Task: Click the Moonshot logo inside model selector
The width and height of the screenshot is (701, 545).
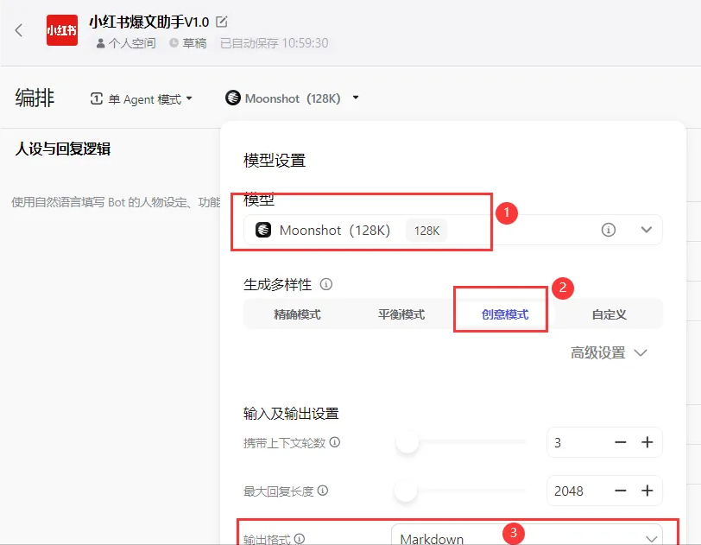Action: [x=263, y=230]
